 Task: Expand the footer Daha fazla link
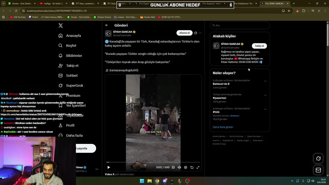(258, 141)
